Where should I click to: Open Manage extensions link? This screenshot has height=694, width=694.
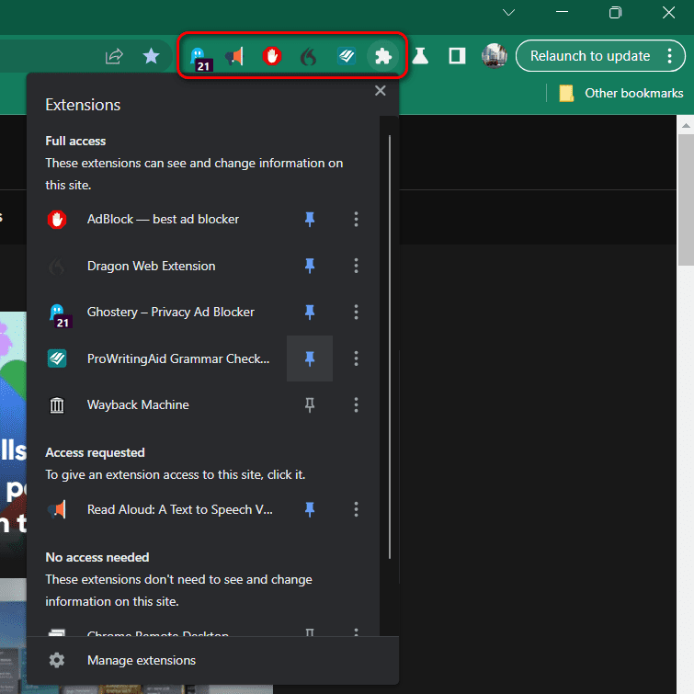pyautogui.click(x=142, y=660)
